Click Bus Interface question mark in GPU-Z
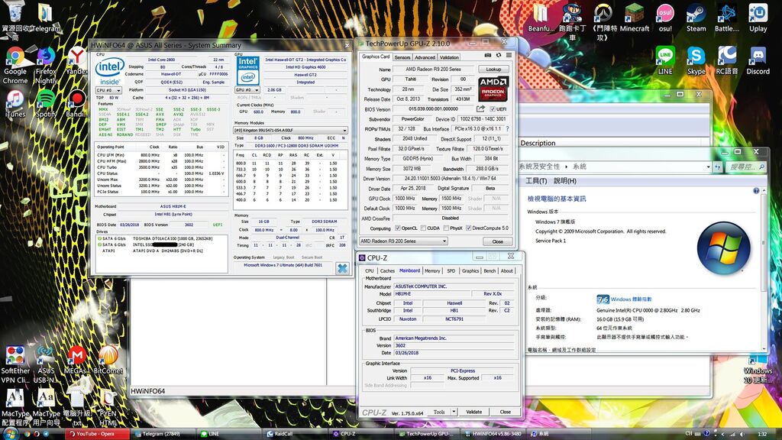The image size is (782, 440). [x=507, y=128]
